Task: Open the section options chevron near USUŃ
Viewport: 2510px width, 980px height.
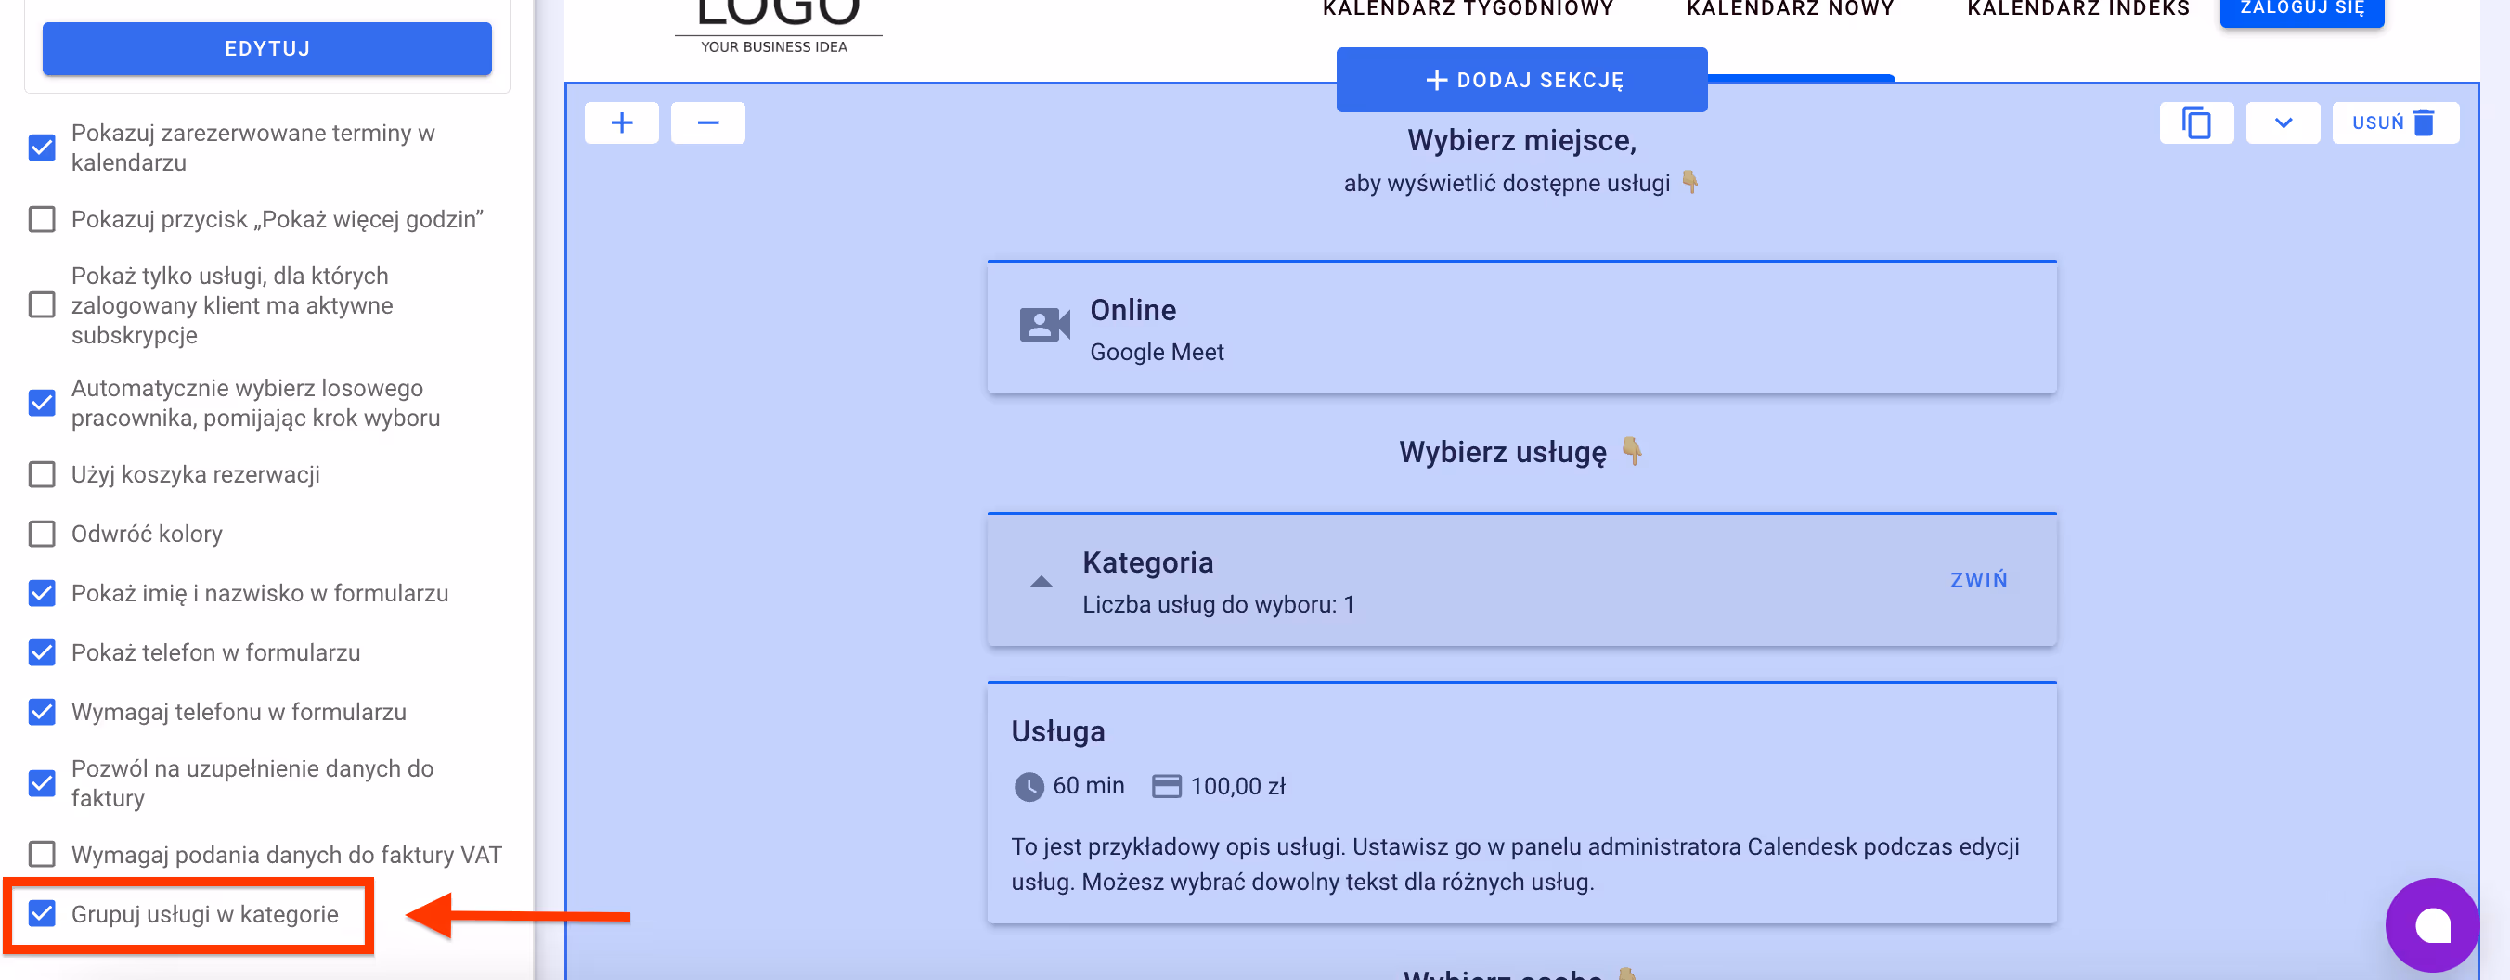Action: (2282, 122)
